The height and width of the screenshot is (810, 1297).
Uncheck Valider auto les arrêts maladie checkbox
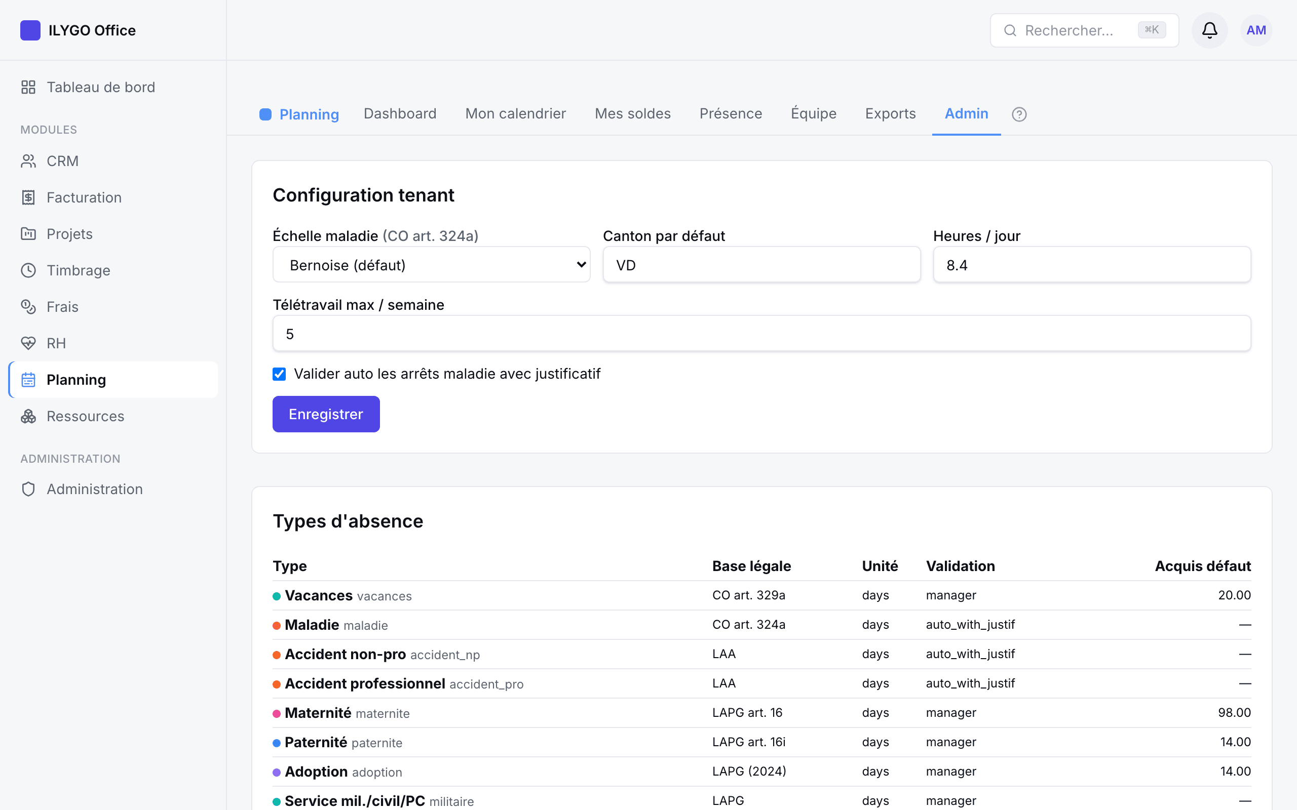(x=279, y=374)
